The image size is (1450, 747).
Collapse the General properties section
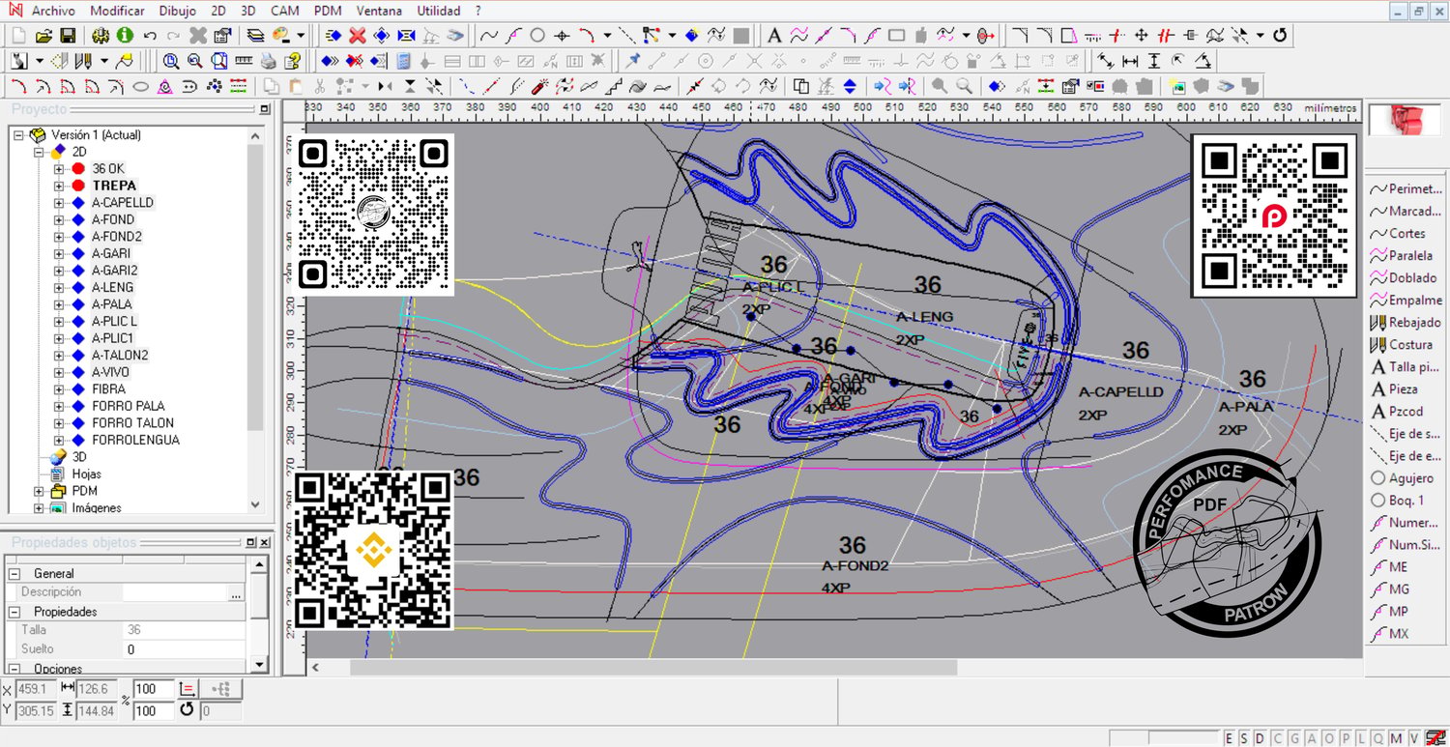(14, 574)
